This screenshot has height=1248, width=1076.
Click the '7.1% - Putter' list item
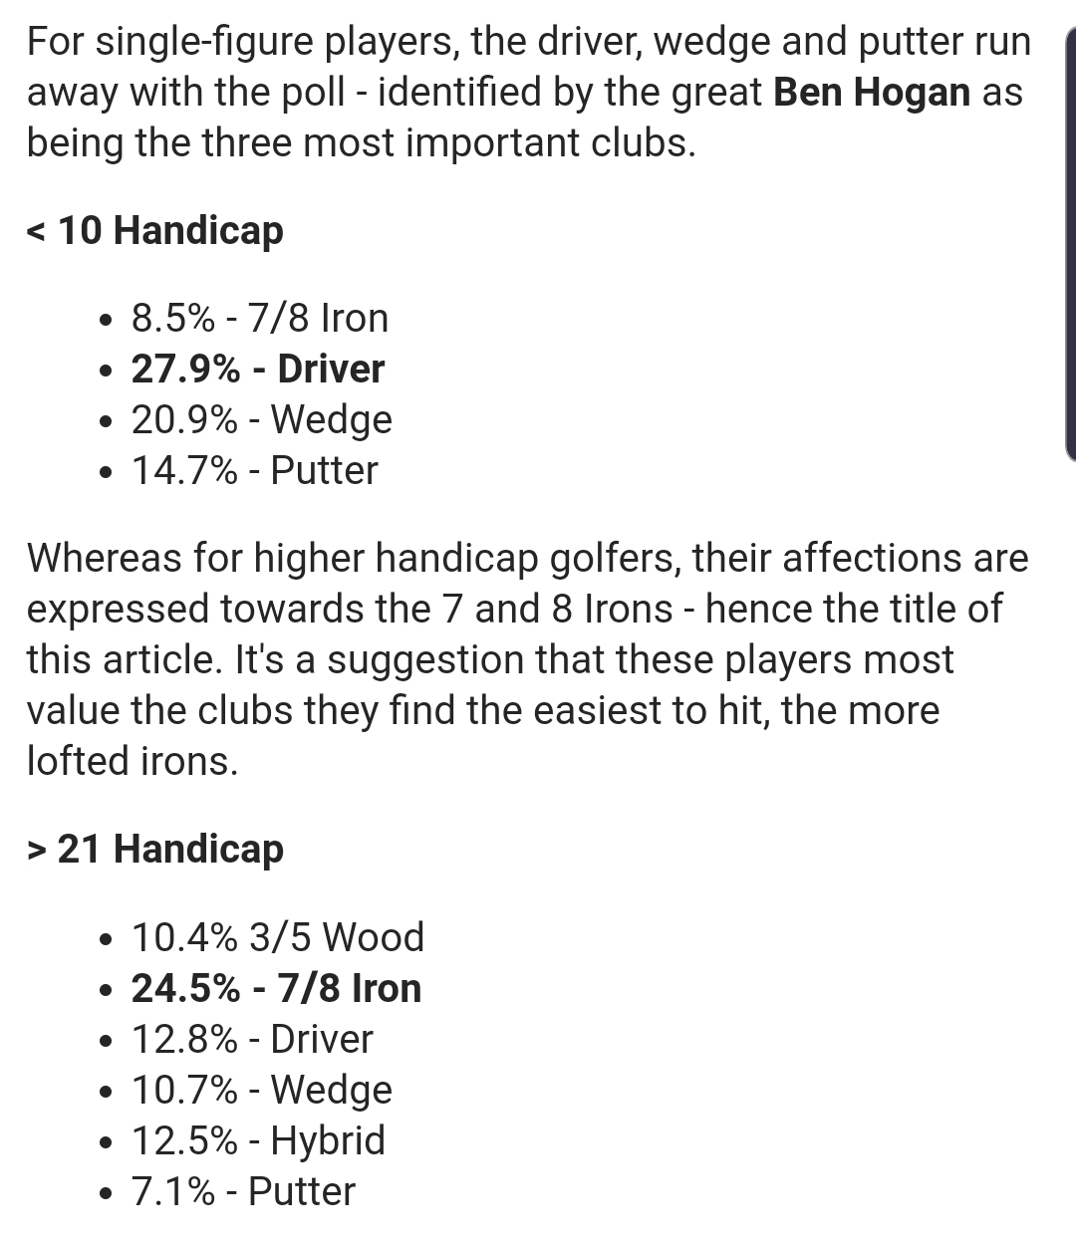pyautogui.click(x=243, y=1191)
